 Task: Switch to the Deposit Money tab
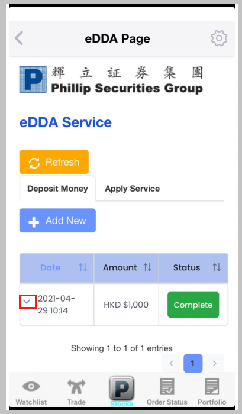(x=57, y=189)
